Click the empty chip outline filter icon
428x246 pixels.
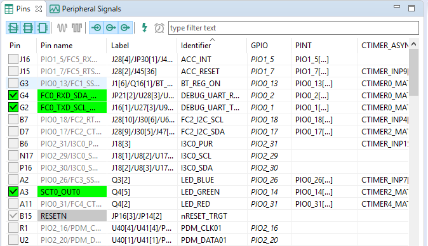[x=42, y=28]
